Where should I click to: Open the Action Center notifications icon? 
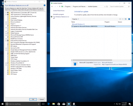130,104
